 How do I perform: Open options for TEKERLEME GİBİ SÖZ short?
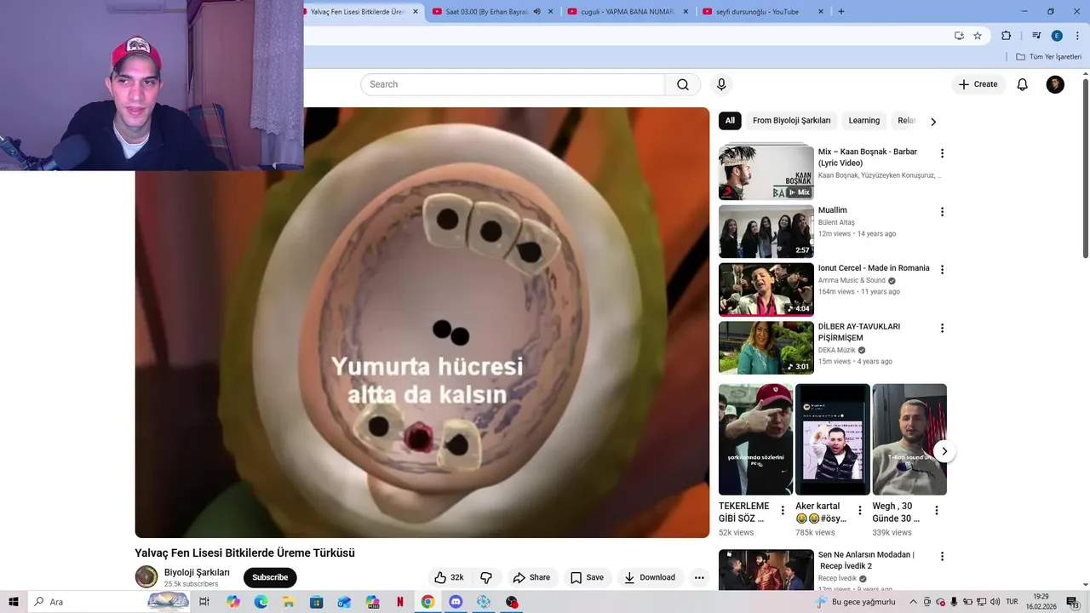point(783,511)
